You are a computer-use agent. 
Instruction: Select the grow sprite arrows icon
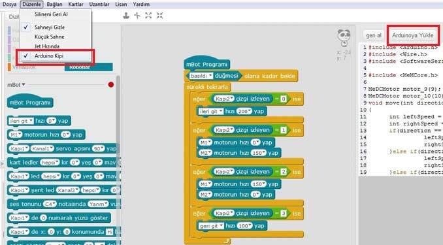point(148,16)
